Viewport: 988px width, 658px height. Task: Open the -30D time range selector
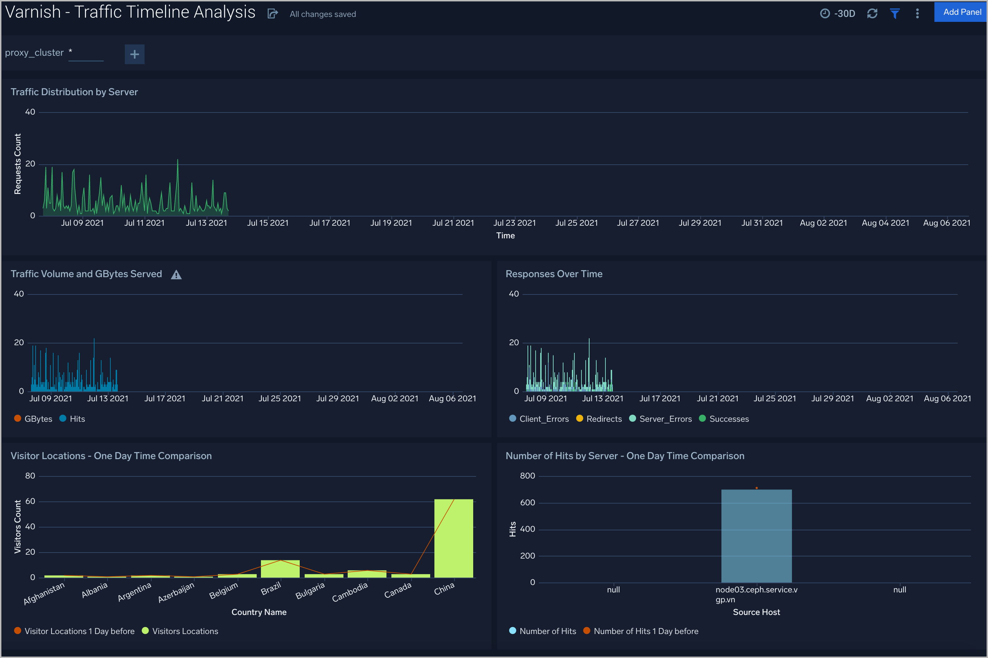844,13
